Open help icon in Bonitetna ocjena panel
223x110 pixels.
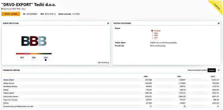[x=108, y=23]
